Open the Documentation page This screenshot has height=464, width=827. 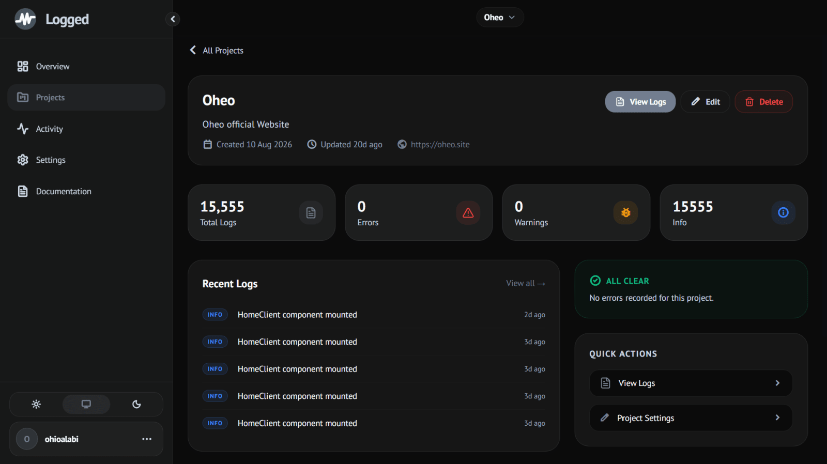[86, 191]
